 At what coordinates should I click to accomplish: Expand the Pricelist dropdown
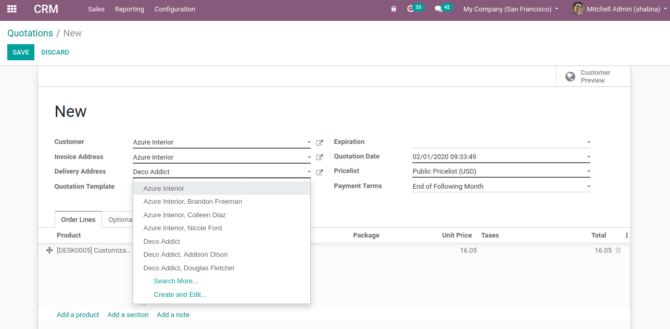pyautogui.click(x=588, y=172)
